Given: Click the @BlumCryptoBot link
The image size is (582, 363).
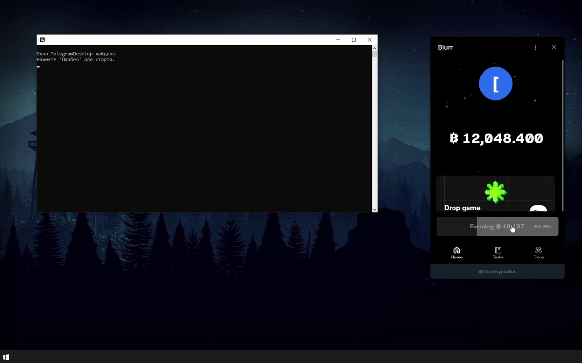Looking at the screenshot, I should click(x=497, y=272).
